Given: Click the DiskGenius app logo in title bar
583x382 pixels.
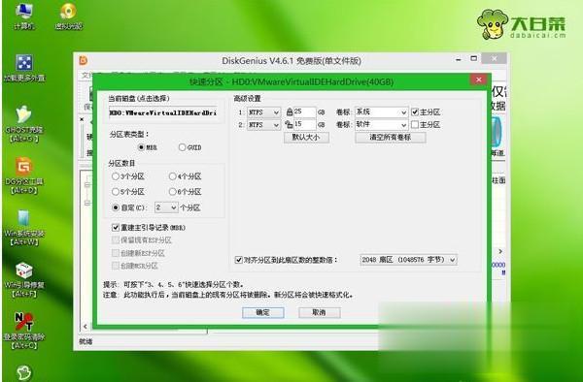Looking at the screenshot, I should (84, 60).
